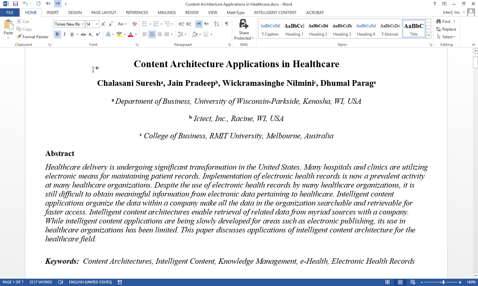
Task: Save the document with the floppy disk icon
Action: tap(16, 4)
